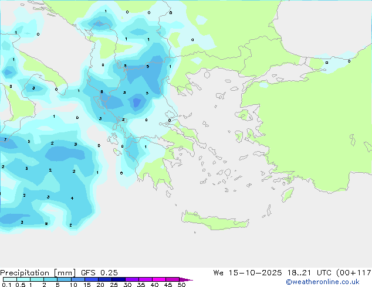Screen dimensions: 372x287
Task: Click the 'We 15-10-2025' date text
Action: click(x=248, y=273)
